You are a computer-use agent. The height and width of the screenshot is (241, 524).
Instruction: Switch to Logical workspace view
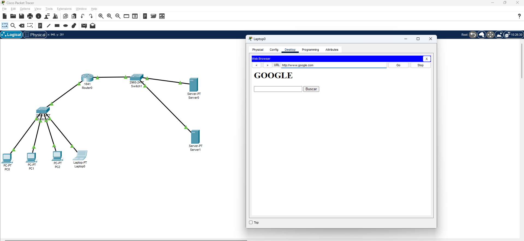tap(11, 35)
